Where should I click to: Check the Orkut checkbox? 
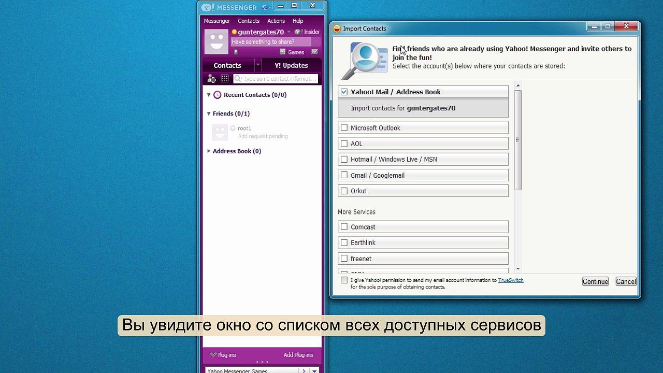(x=344, y=191)
